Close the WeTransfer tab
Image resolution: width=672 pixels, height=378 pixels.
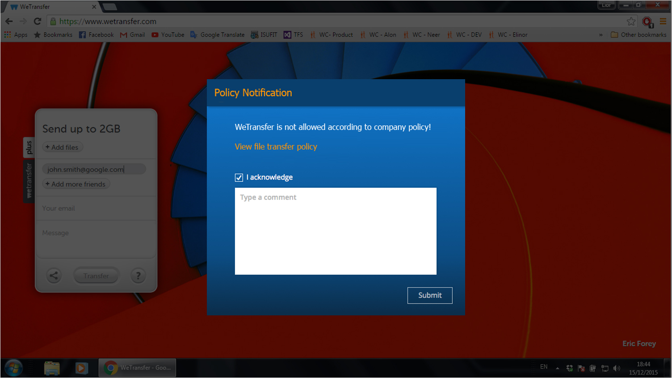94,7
